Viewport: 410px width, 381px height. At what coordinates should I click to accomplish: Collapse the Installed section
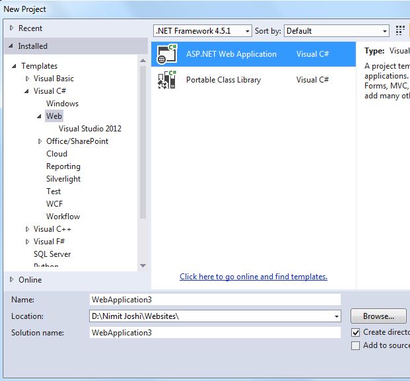click(11, 46)
